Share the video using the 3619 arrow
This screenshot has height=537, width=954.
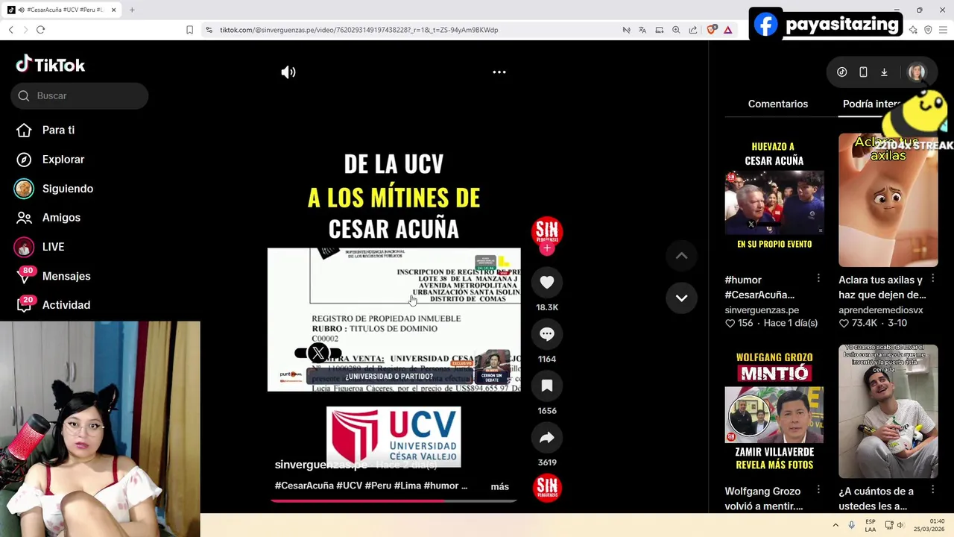(x=547, y=438)
